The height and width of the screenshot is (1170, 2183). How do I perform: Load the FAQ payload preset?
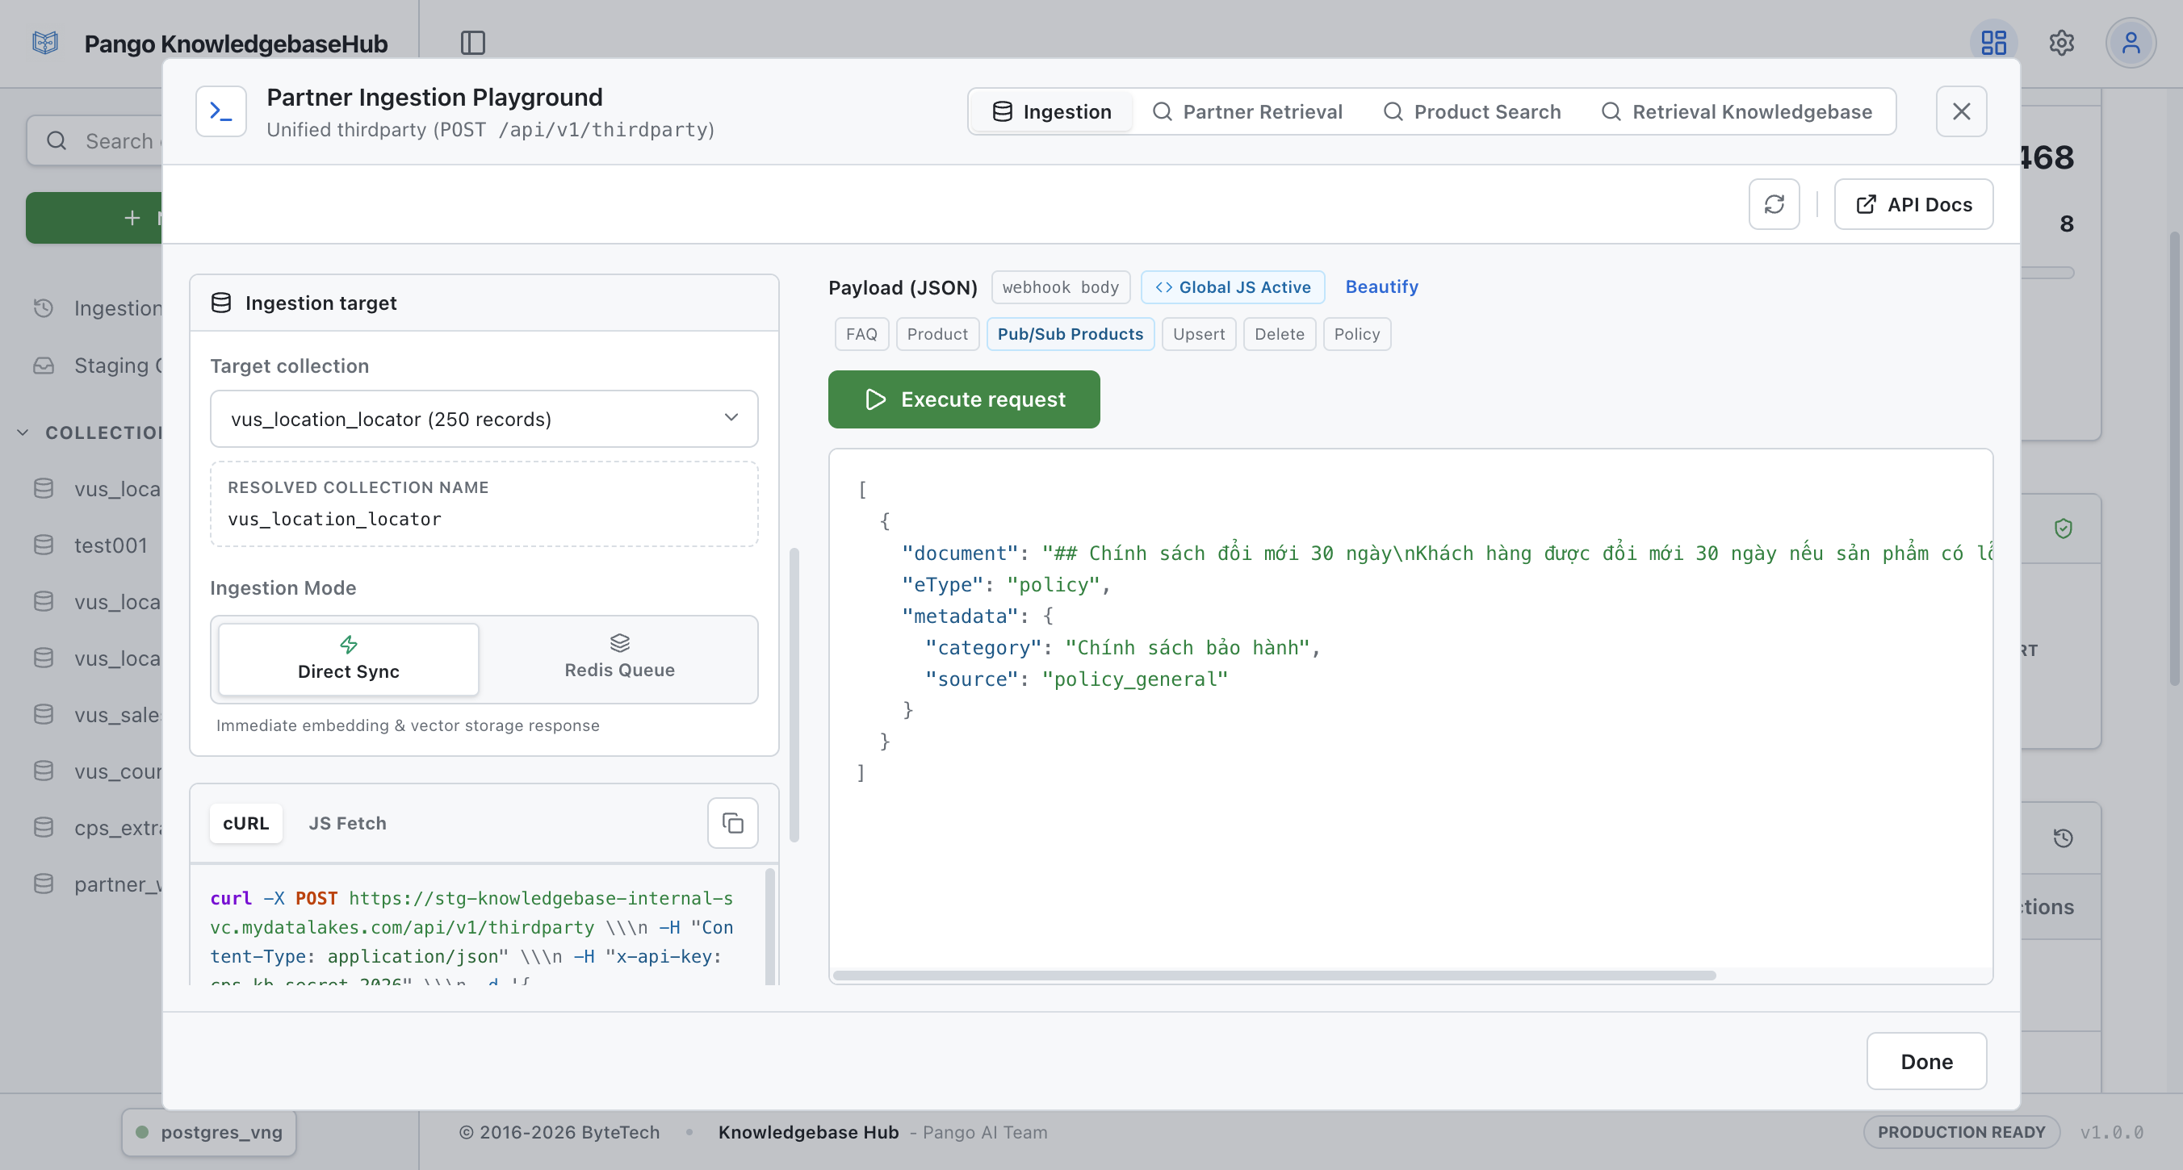(861, 334)
